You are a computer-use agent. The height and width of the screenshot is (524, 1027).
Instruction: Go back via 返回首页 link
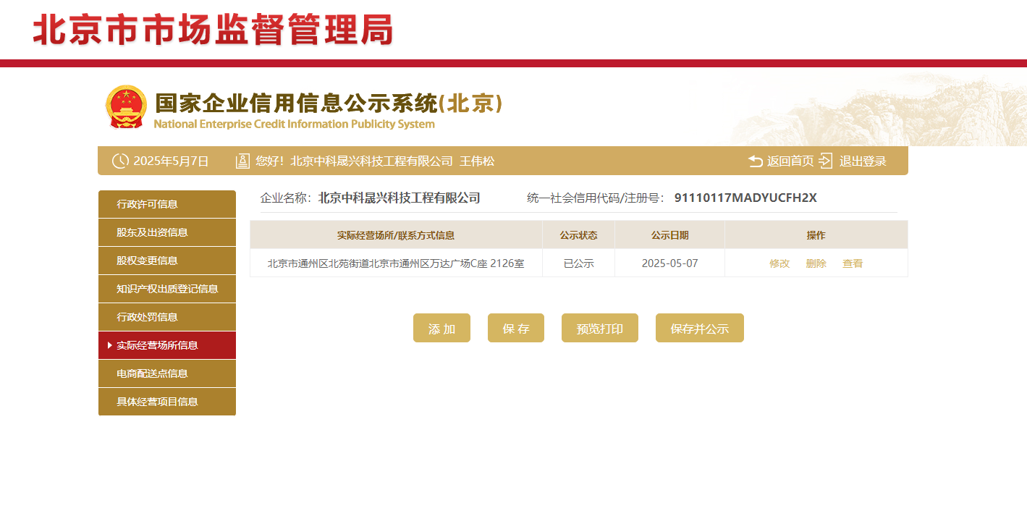790,161
